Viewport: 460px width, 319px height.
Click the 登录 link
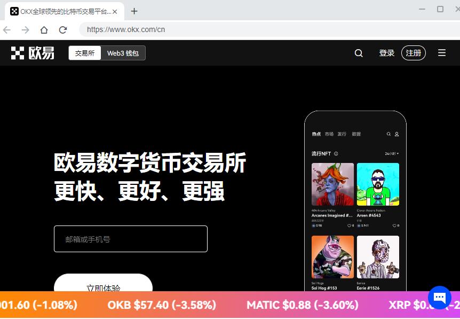(387, 52)
